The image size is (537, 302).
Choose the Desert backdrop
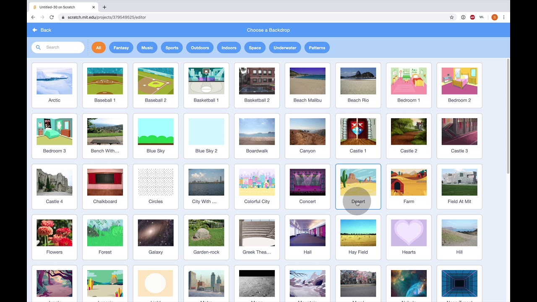pyautogui.click(x=358, y=187)
